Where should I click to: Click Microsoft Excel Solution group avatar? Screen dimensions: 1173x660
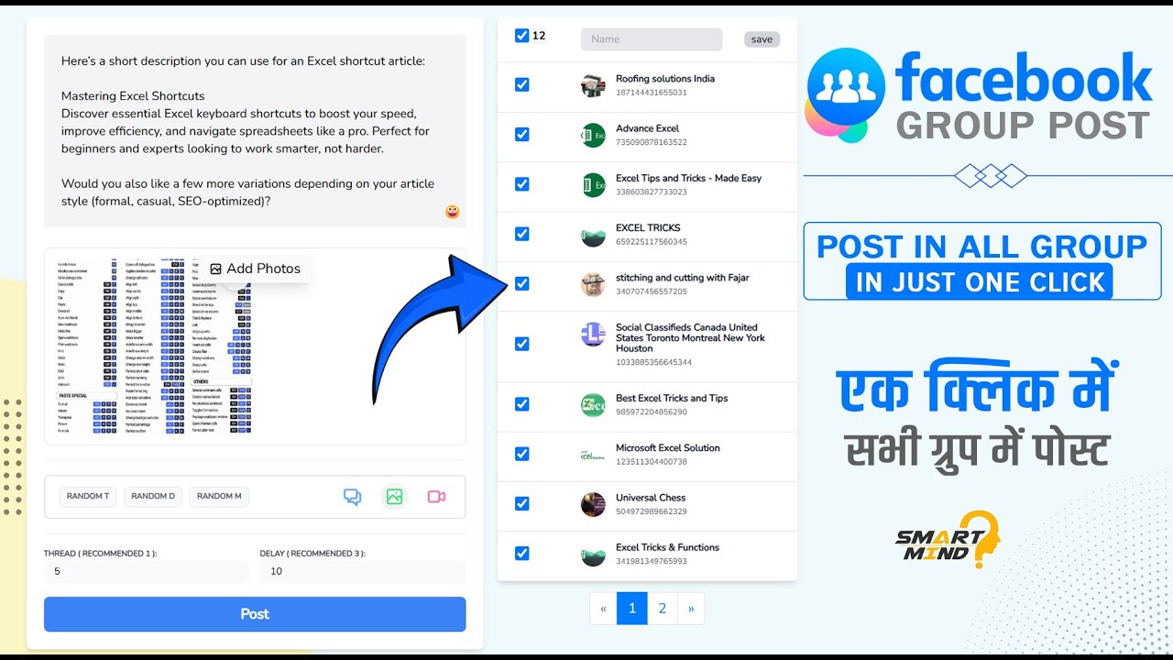pos(593,454)
